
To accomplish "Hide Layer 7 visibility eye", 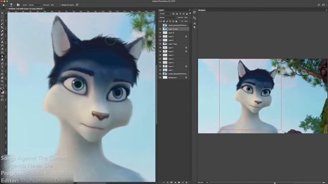I will coord(160,48).
